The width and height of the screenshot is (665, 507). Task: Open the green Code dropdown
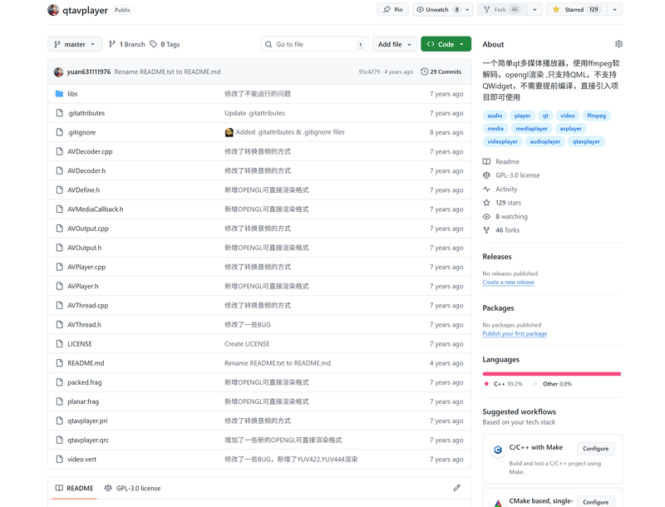446,44
